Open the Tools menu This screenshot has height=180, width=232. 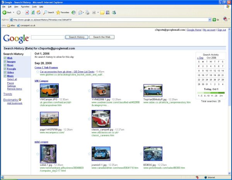34,7
